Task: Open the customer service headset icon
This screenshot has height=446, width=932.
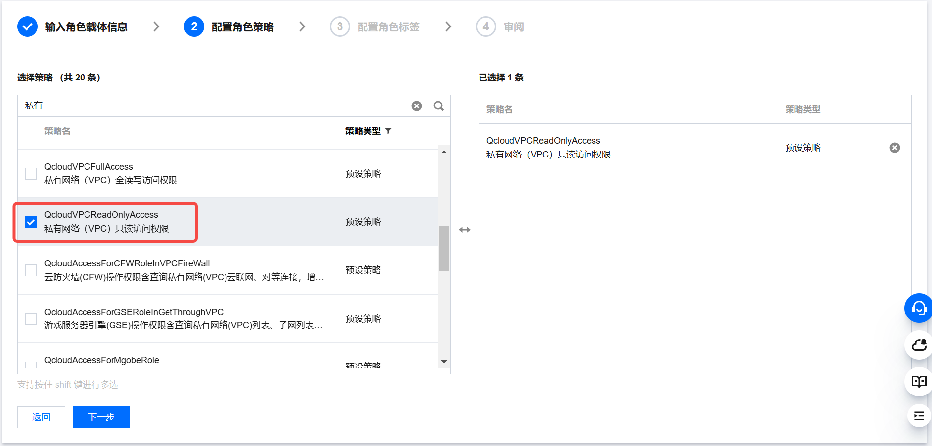Action: [918, 308]
